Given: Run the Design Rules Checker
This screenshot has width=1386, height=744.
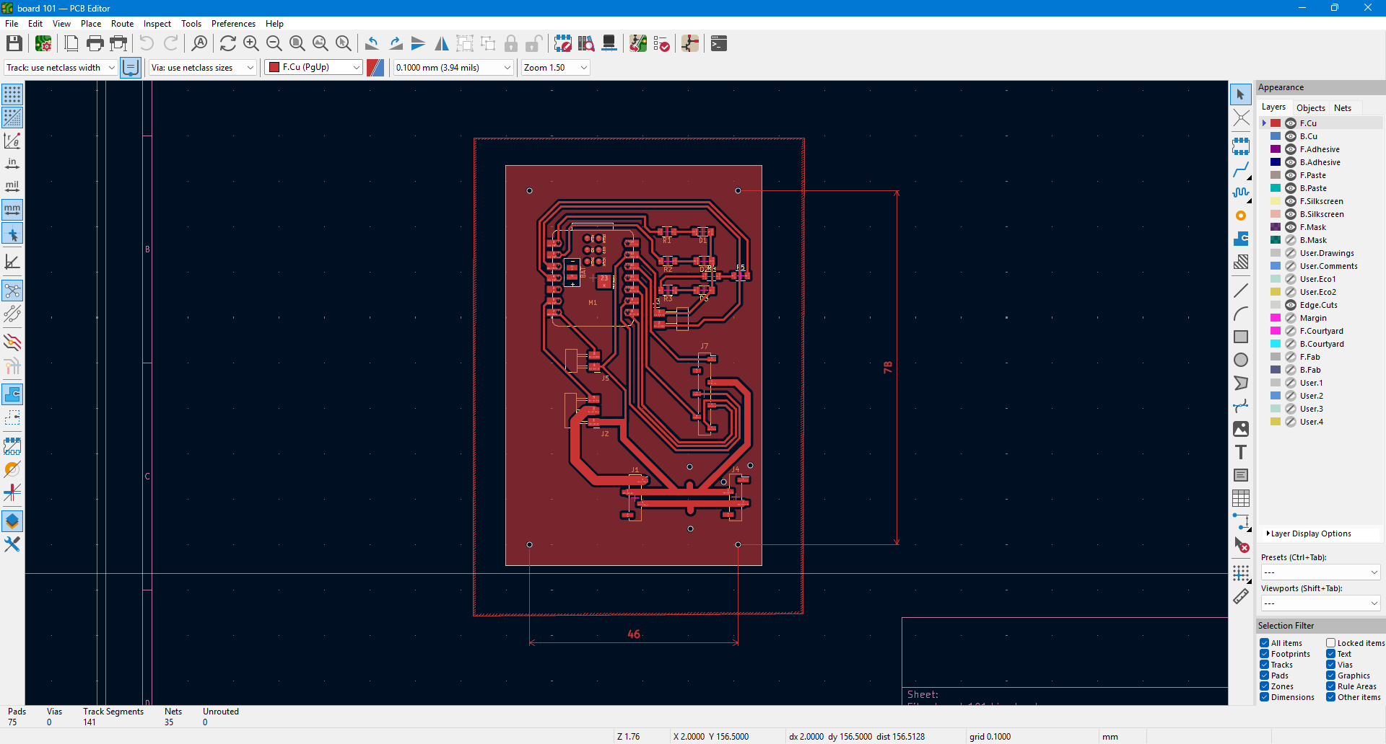Looking at the screenshot, I should click(x=661, y=44).
